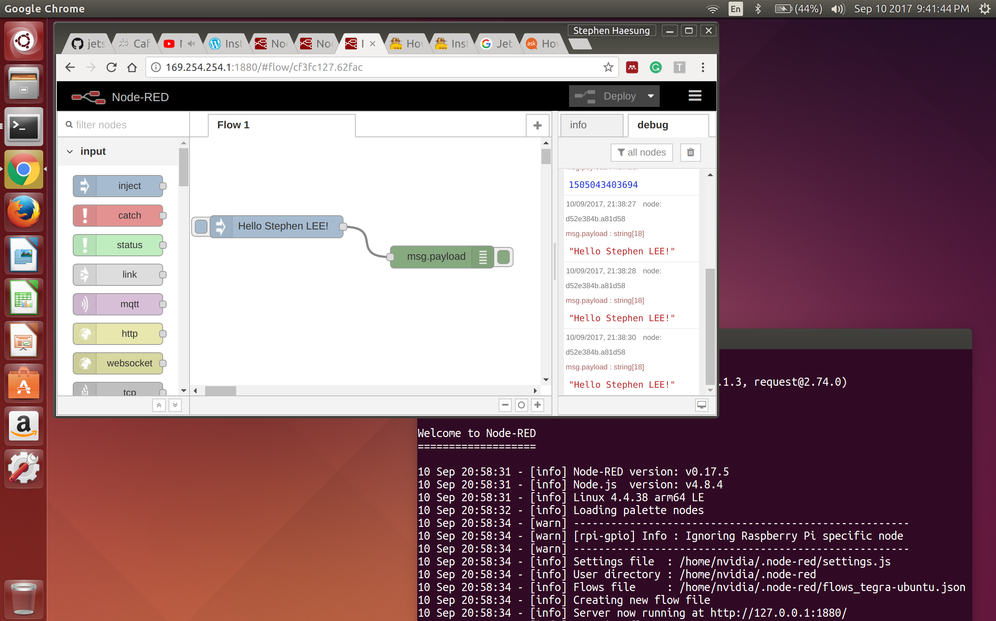The width and height of the screenshot is (996, 621).
Task: Select the Hello Stephen LEE! inject node
Action: pyautogui.click(x=277, y=226)
